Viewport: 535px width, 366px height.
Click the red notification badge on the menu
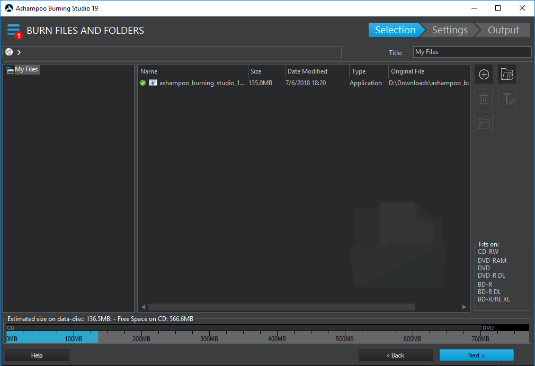(19, 35)
